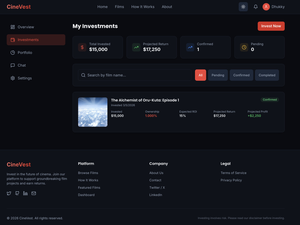Screen dimensions: 300x225
Task: Filter investments by Confirmed
Action: click(x=241, y=75)
